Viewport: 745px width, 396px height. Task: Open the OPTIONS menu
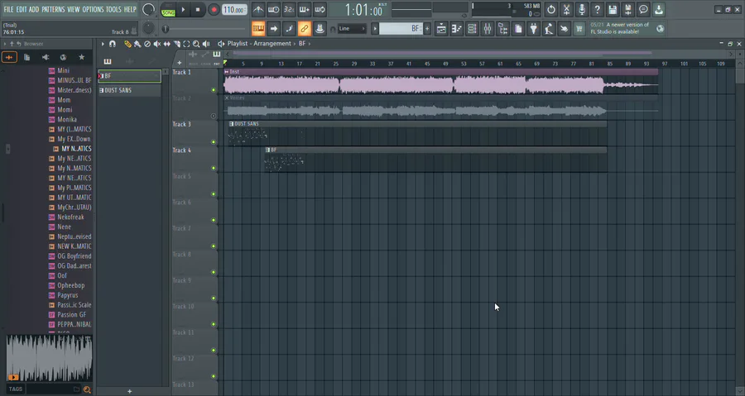(x=93, y=9)
